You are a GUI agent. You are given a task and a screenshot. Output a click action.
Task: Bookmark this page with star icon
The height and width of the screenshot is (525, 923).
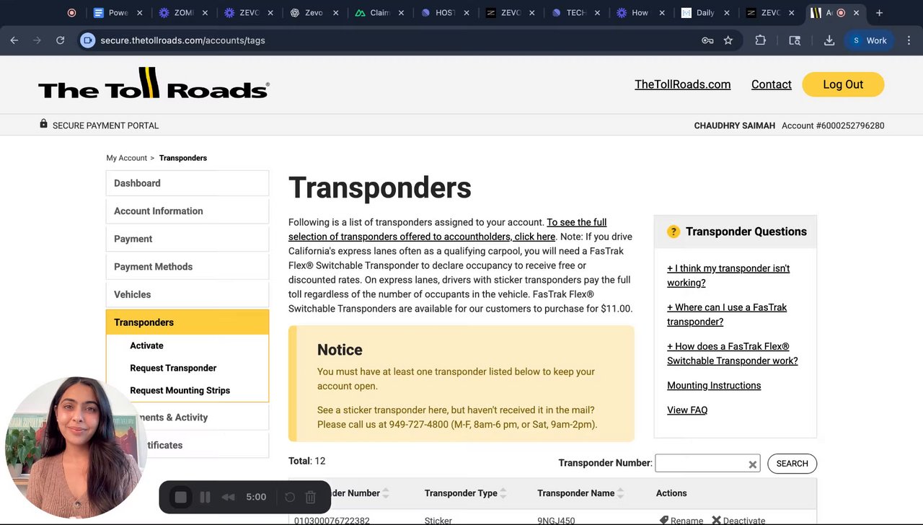tap(728, 40)
